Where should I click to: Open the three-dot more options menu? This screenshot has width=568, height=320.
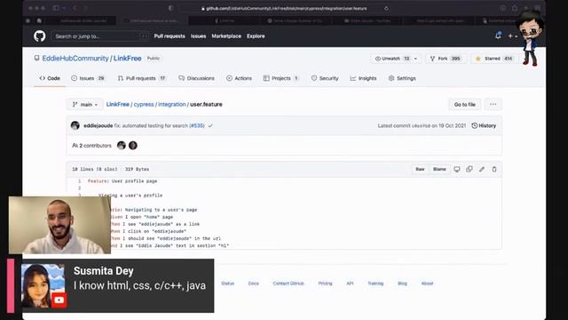(x=493, y=105)
